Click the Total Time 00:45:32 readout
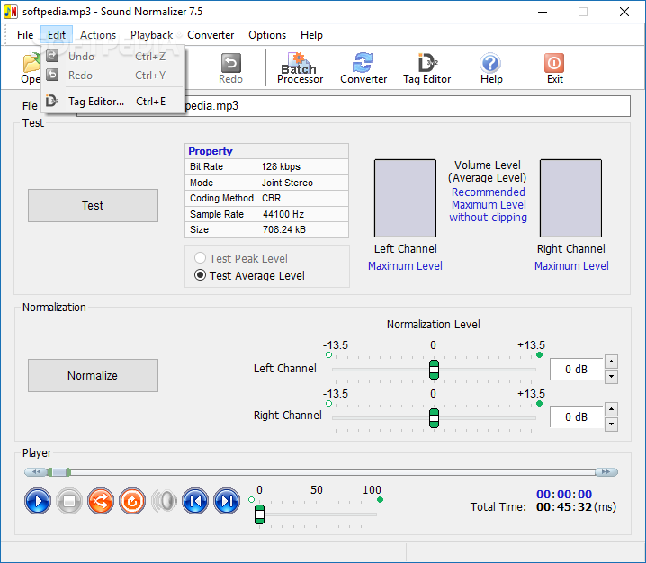This screenshot has width=646, height=563. pos(543,506)
